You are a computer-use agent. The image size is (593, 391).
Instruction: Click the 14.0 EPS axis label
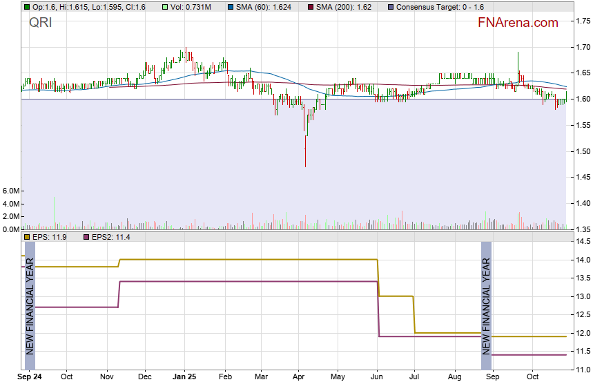[581, 260]
